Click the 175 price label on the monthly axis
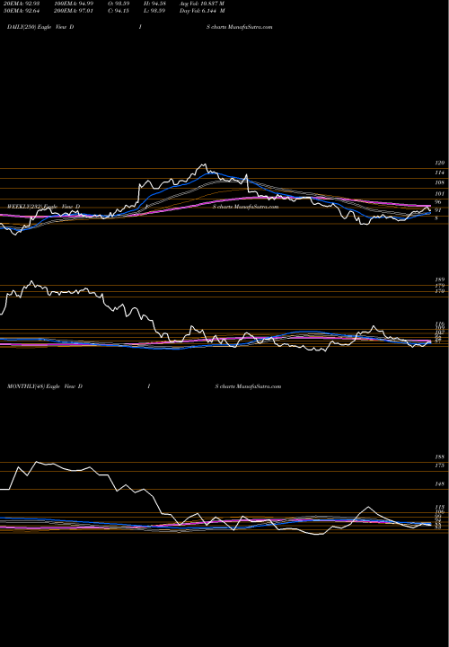 [x=440, y=465]
